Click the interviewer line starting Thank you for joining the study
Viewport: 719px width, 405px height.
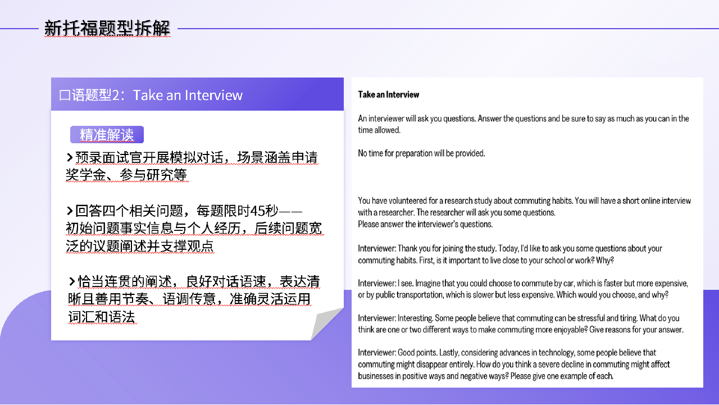coord(510,254)
